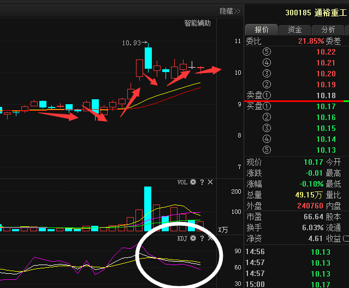Switch to the 报价 tab

point(262,29)
